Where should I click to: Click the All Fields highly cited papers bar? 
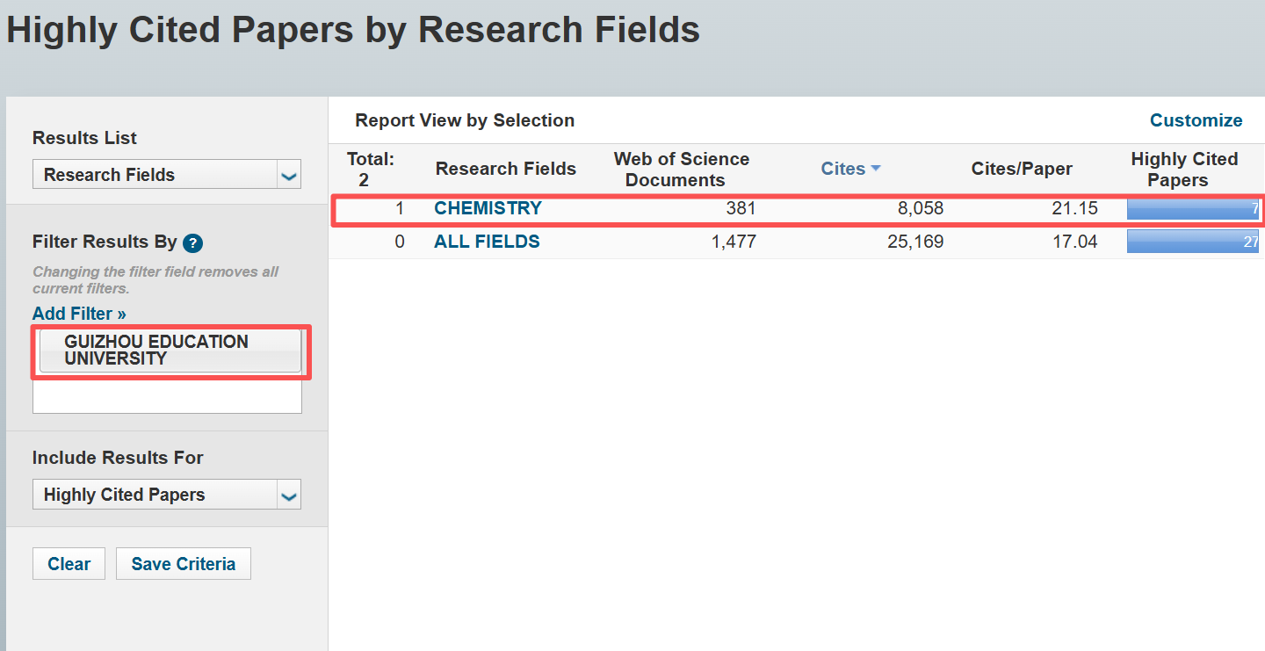[1192, 242]
